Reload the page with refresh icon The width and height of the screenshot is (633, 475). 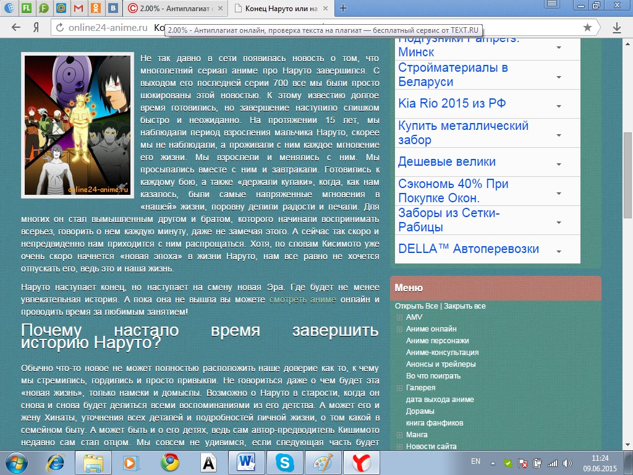pos(60,27)
